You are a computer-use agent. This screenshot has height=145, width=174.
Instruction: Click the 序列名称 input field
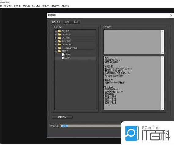click(x=91, y=126)
